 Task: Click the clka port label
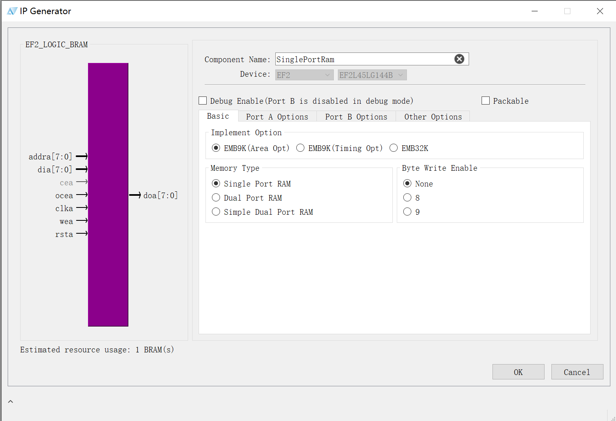64,208
